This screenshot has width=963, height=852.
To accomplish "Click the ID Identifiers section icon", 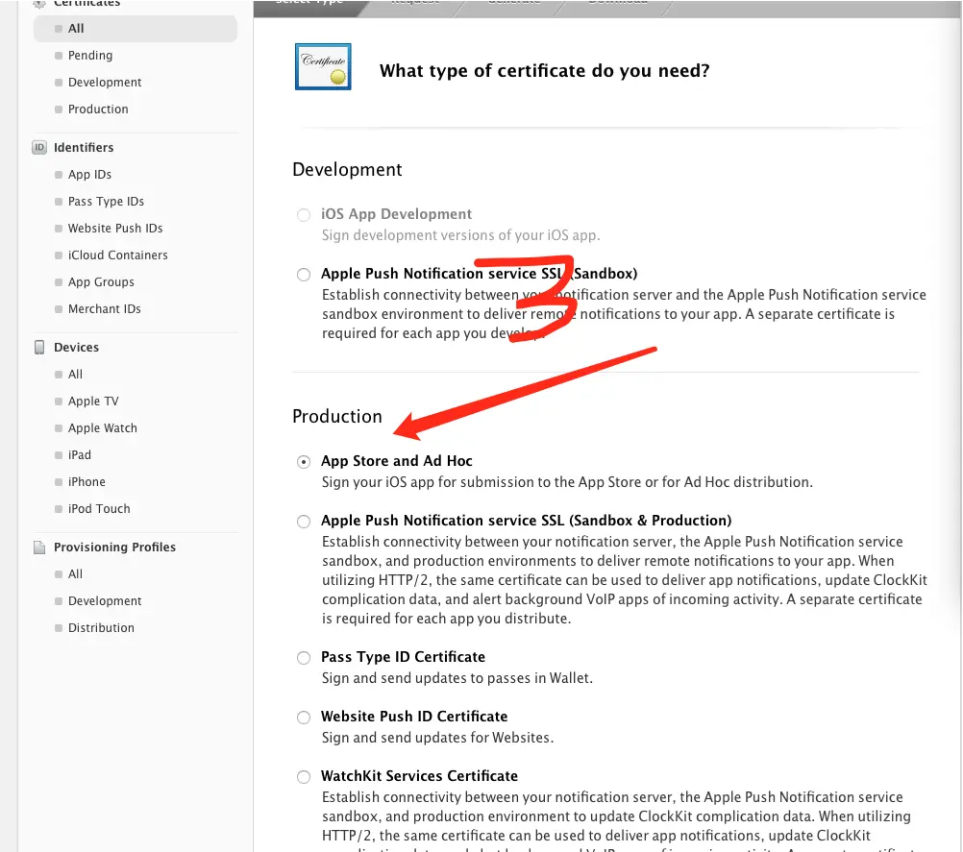I will pos(39,148).
